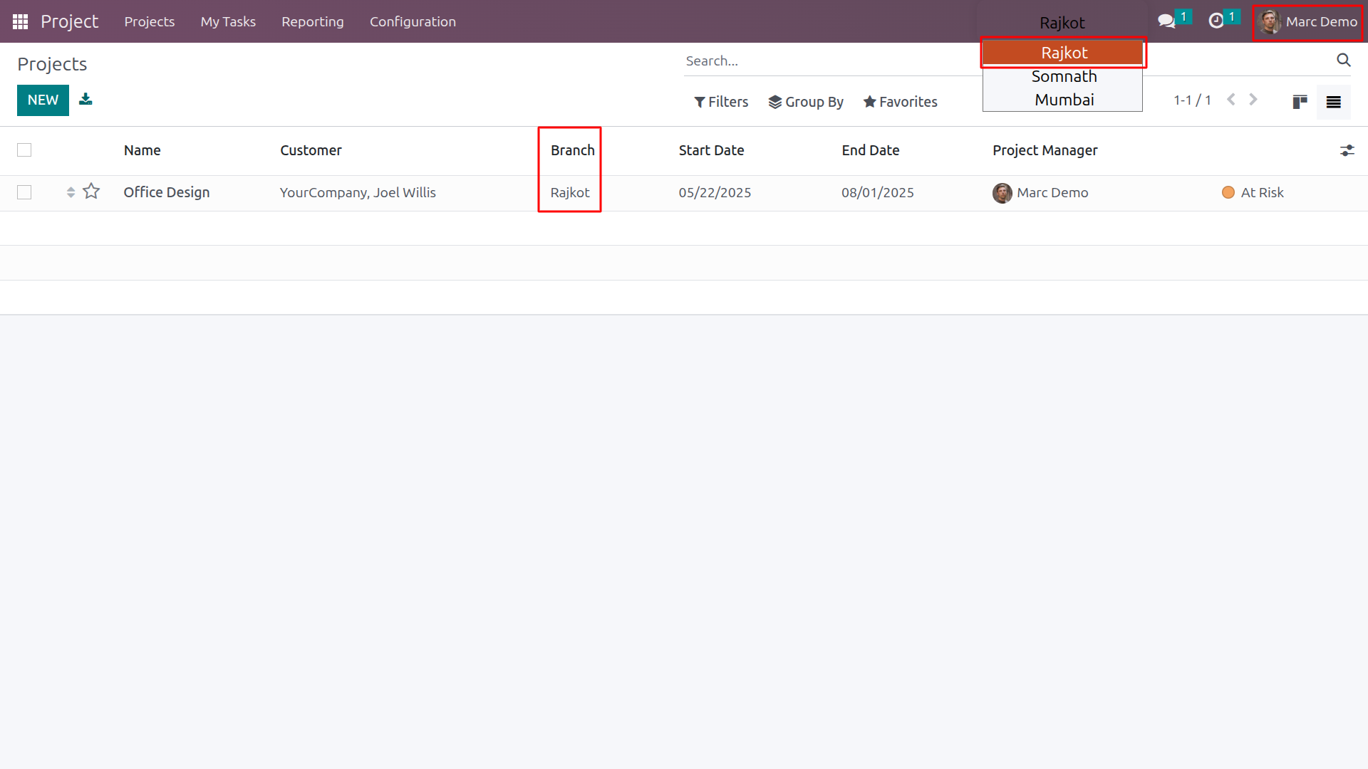Click the NEW button

pos(43,100)
